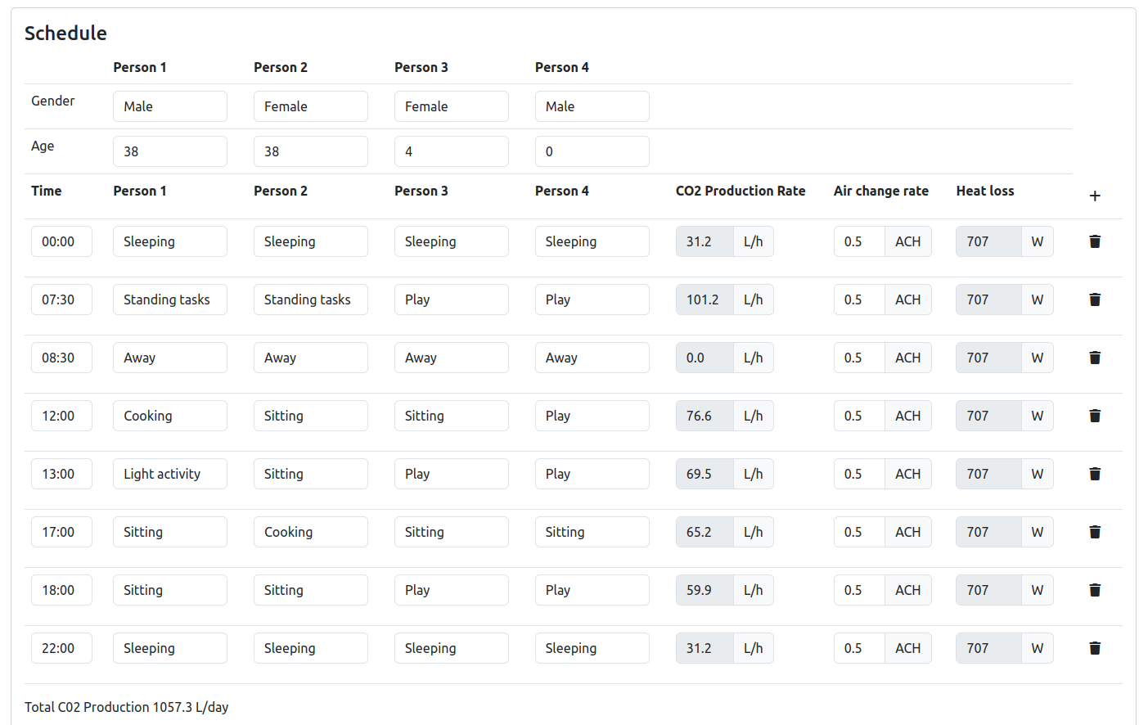Edit the 22:00 time field
Image resolution: width=1148 pixels, height=725 pixels.
(x=61, y=648)
